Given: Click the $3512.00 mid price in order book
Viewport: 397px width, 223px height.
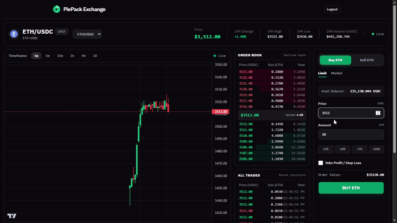Looking at the screenshot, I should (x=250, y=115).
